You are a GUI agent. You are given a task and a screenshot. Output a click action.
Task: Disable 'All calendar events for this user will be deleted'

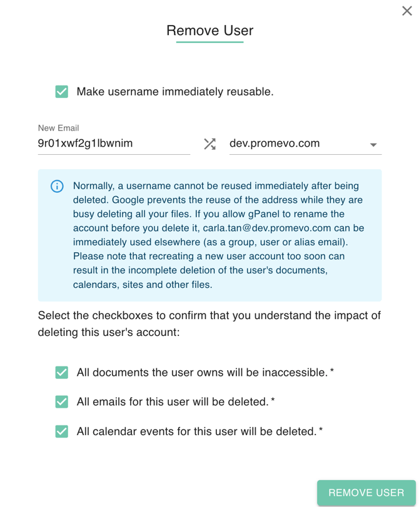[61, 431]
